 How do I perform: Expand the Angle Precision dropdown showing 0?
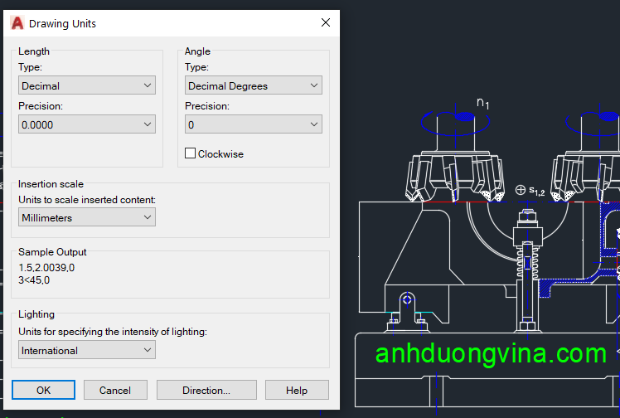(x=253, y=124)
